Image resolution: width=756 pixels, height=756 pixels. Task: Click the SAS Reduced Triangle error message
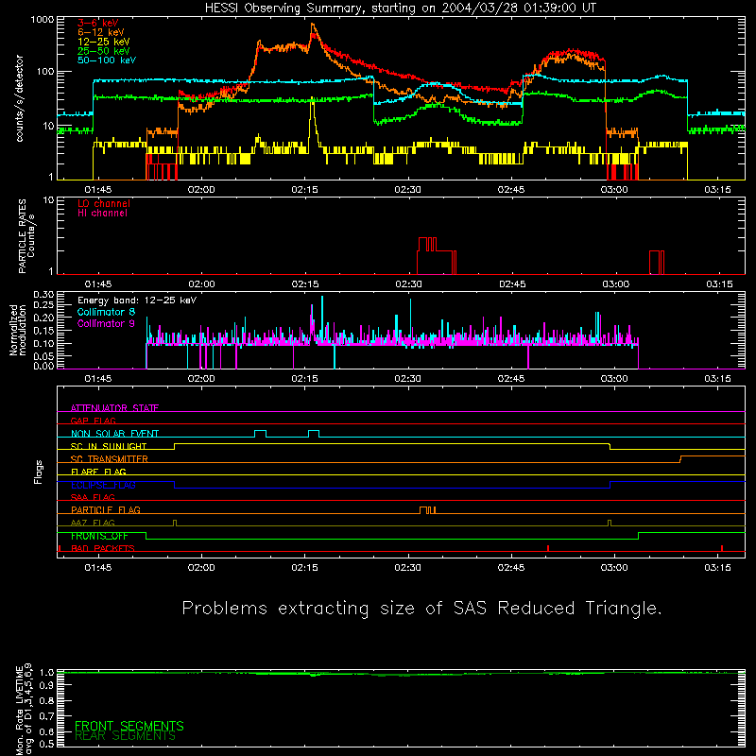421,608
